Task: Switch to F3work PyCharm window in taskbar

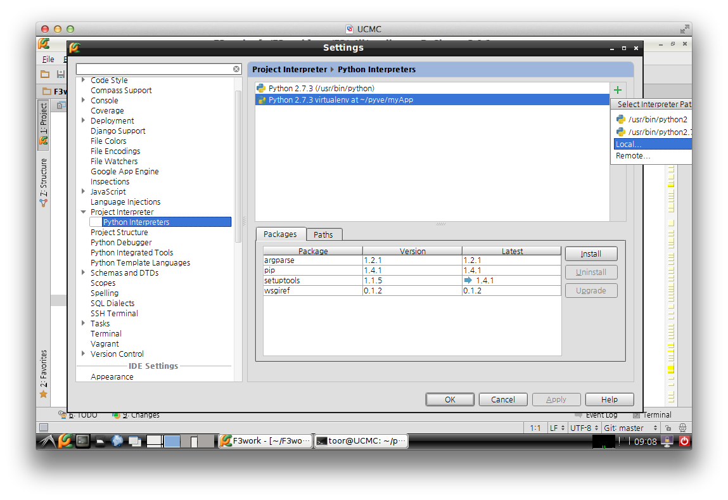Action: (x=265, y=441)
